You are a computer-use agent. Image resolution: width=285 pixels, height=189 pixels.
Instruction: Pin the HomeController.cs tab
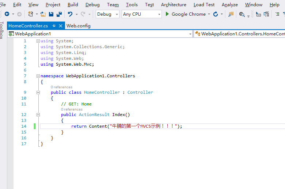[54, 26]
